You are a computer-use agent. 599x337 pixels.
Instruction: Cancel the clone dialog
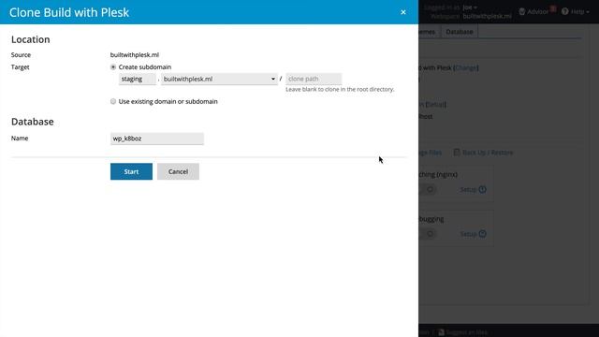(178, 171)
